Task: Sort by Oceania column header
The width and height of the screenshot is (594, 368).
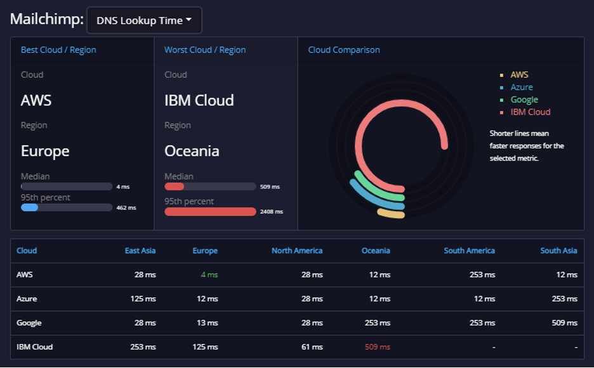Action: pos(376,251)
